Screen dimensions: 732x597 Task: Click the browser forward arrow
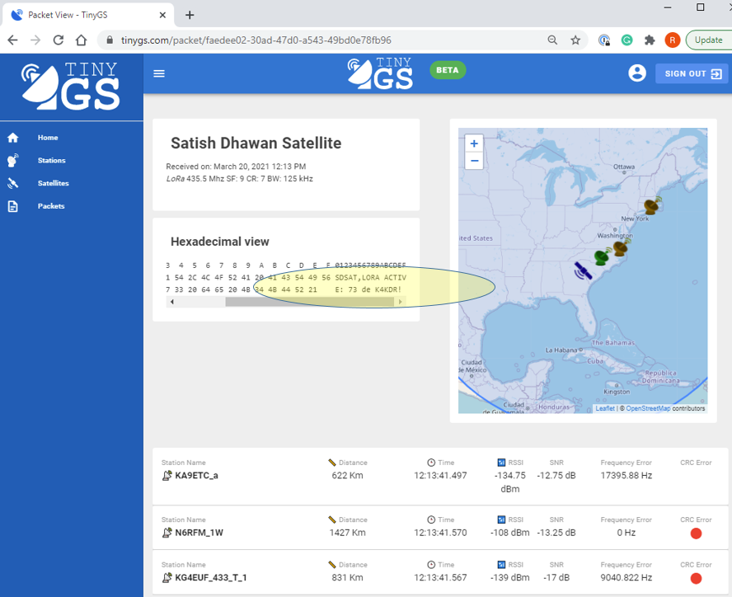pyautogui.click(x=35, y=40)
